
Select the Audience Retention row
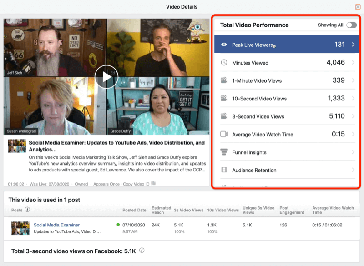(288, 170)
